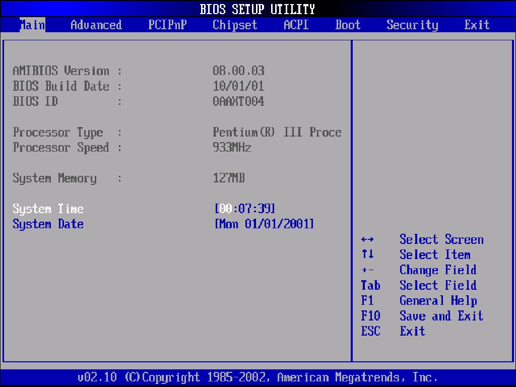Click the plus-minus Change Field symbol

[x=367, y=270]
